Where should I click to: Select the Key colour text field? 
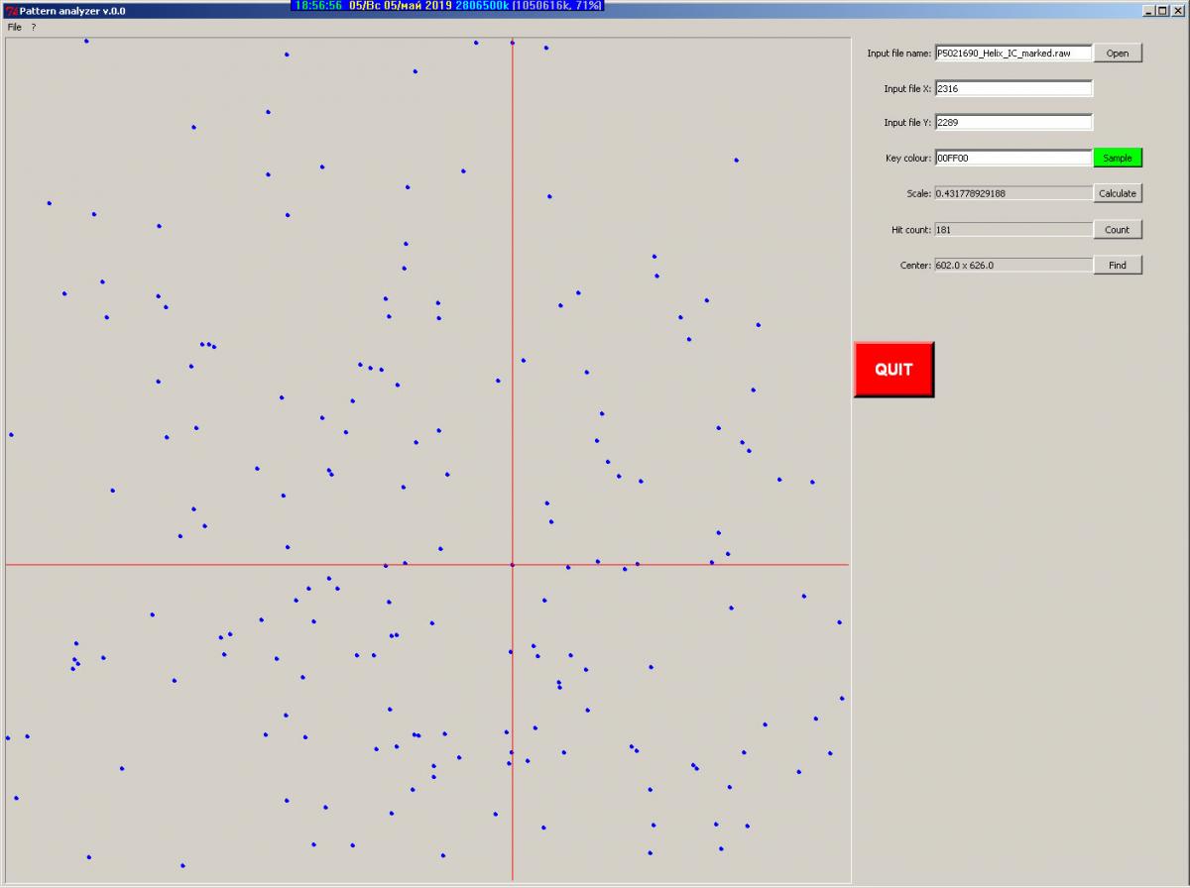1012,159
